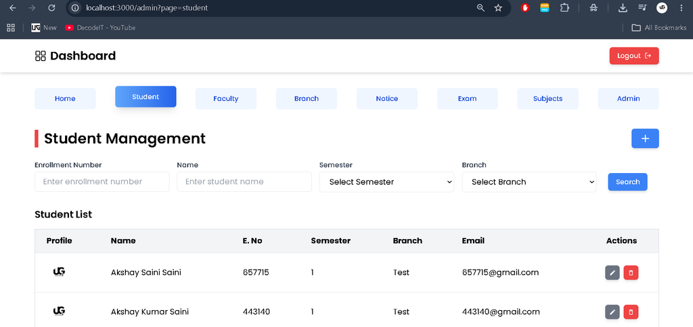Image resolution: width=693 pixels, height=327 pixels.
Task: Edit Akshay Kumar Saini with pencil icon
Action: [612, 312]
